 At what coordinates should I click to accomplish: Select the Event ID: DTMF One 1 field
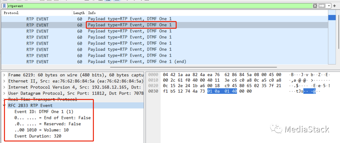(x=39, y=112)
